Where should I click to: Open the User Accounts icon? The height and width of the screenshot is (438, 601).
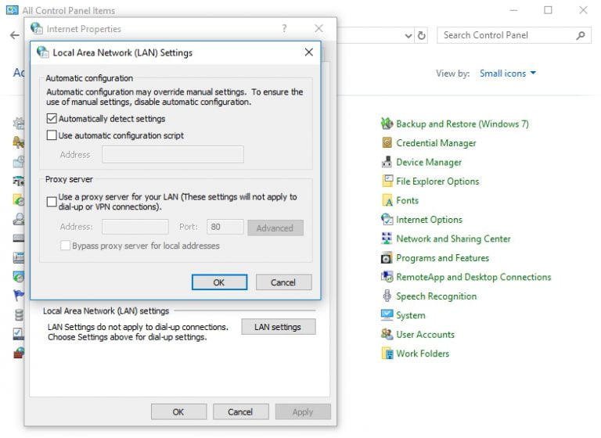[x=387, y=335]
